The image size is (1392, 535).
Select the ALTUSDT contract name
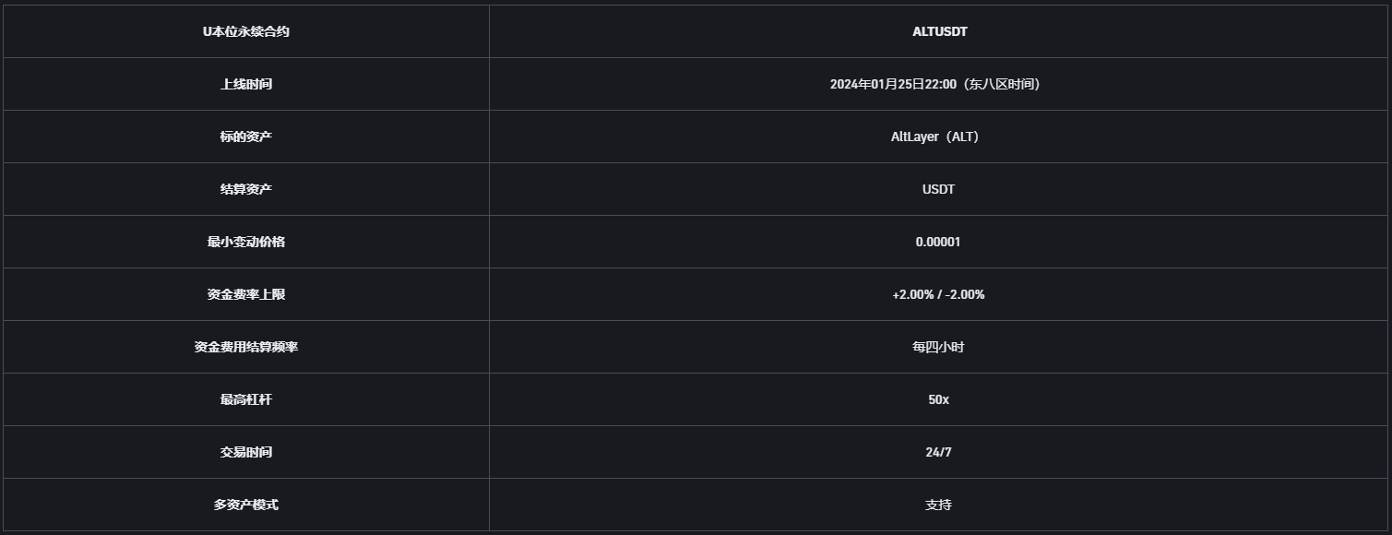939,31
